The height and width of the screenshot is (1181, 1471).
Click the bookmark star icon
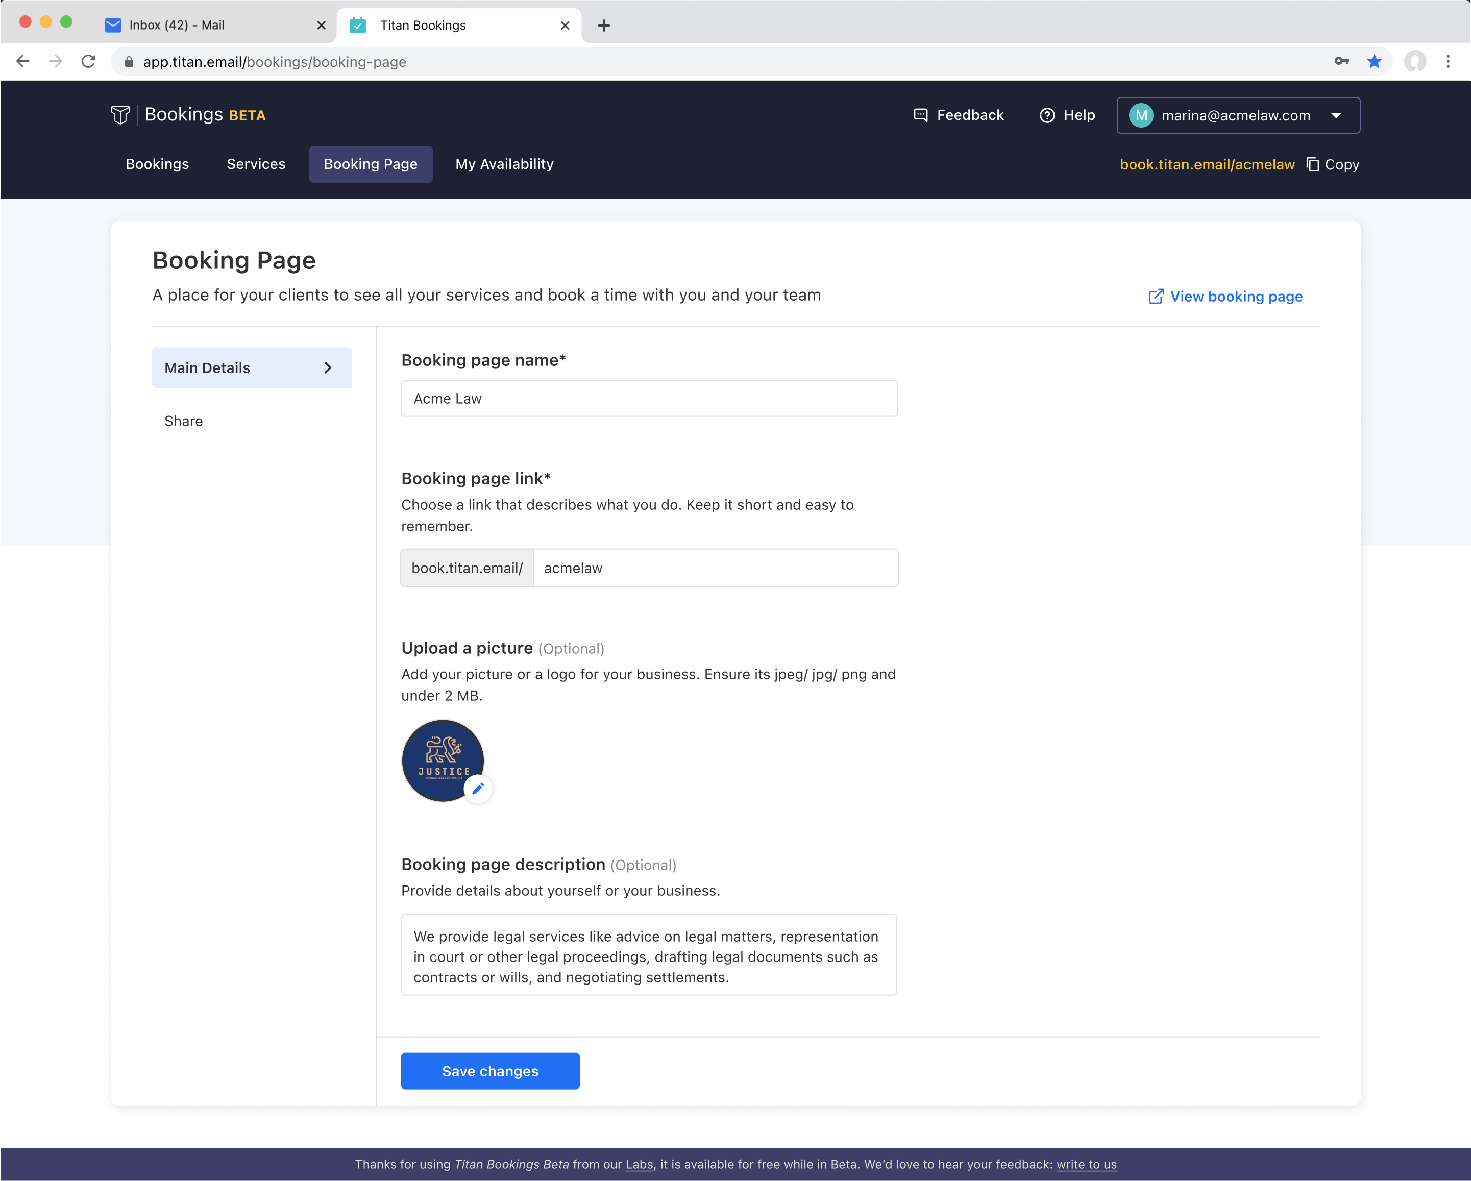pos(1374,61)
